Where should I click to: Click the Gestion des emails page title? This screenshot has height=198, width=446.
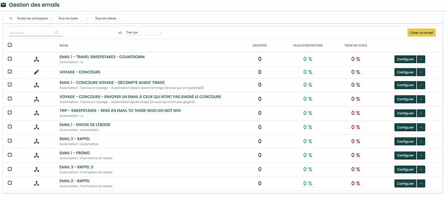tap(34, 5)
